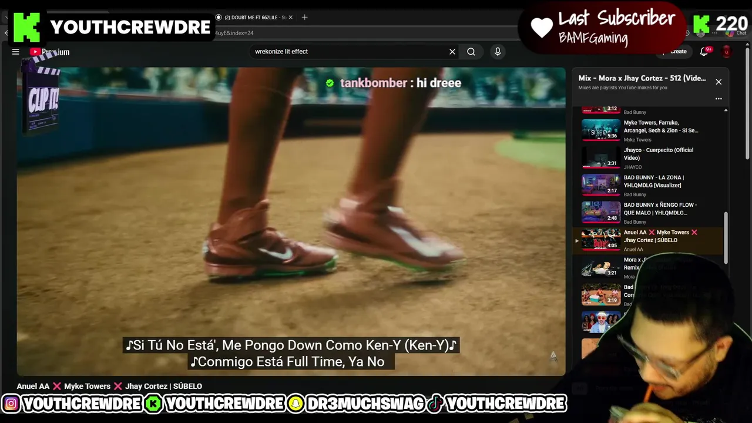Open the 3:31 Cuerpecito thumbnail
This screenshot has height=423, width=752.
(601, 157)
